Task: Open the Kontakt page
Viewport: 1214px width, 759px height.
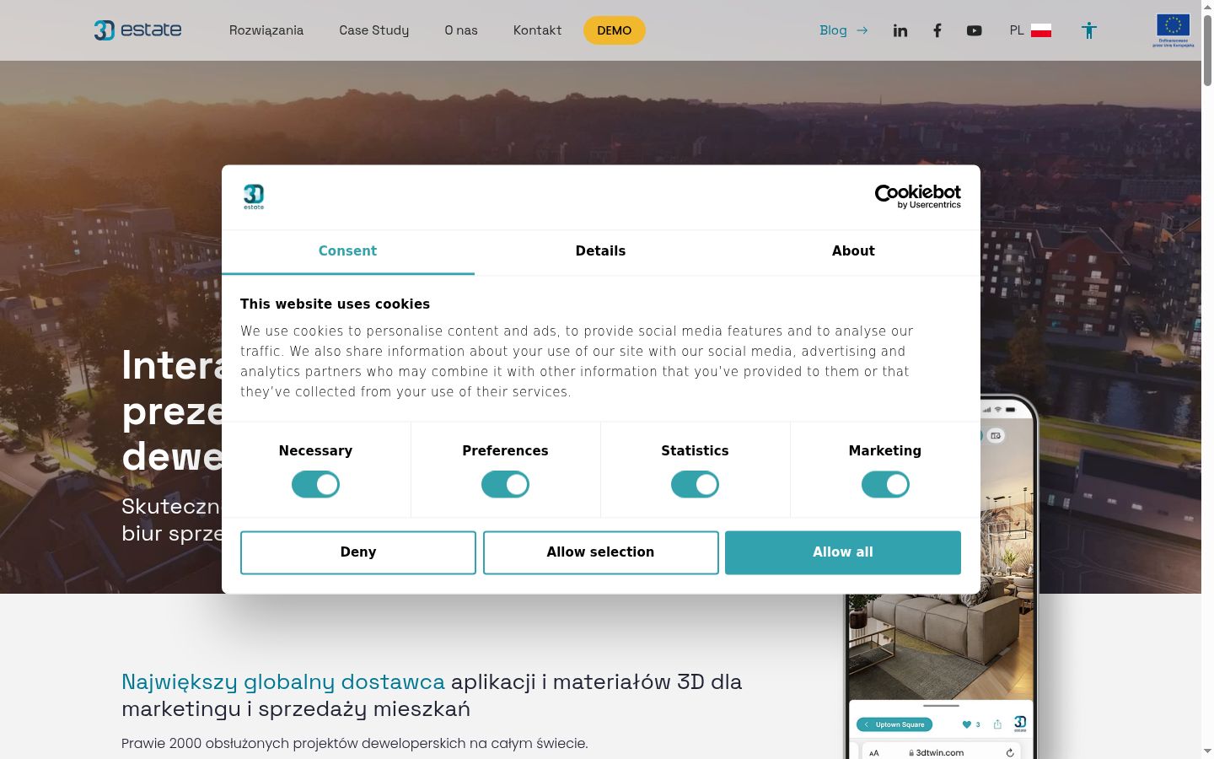Action: click(537, 30)
